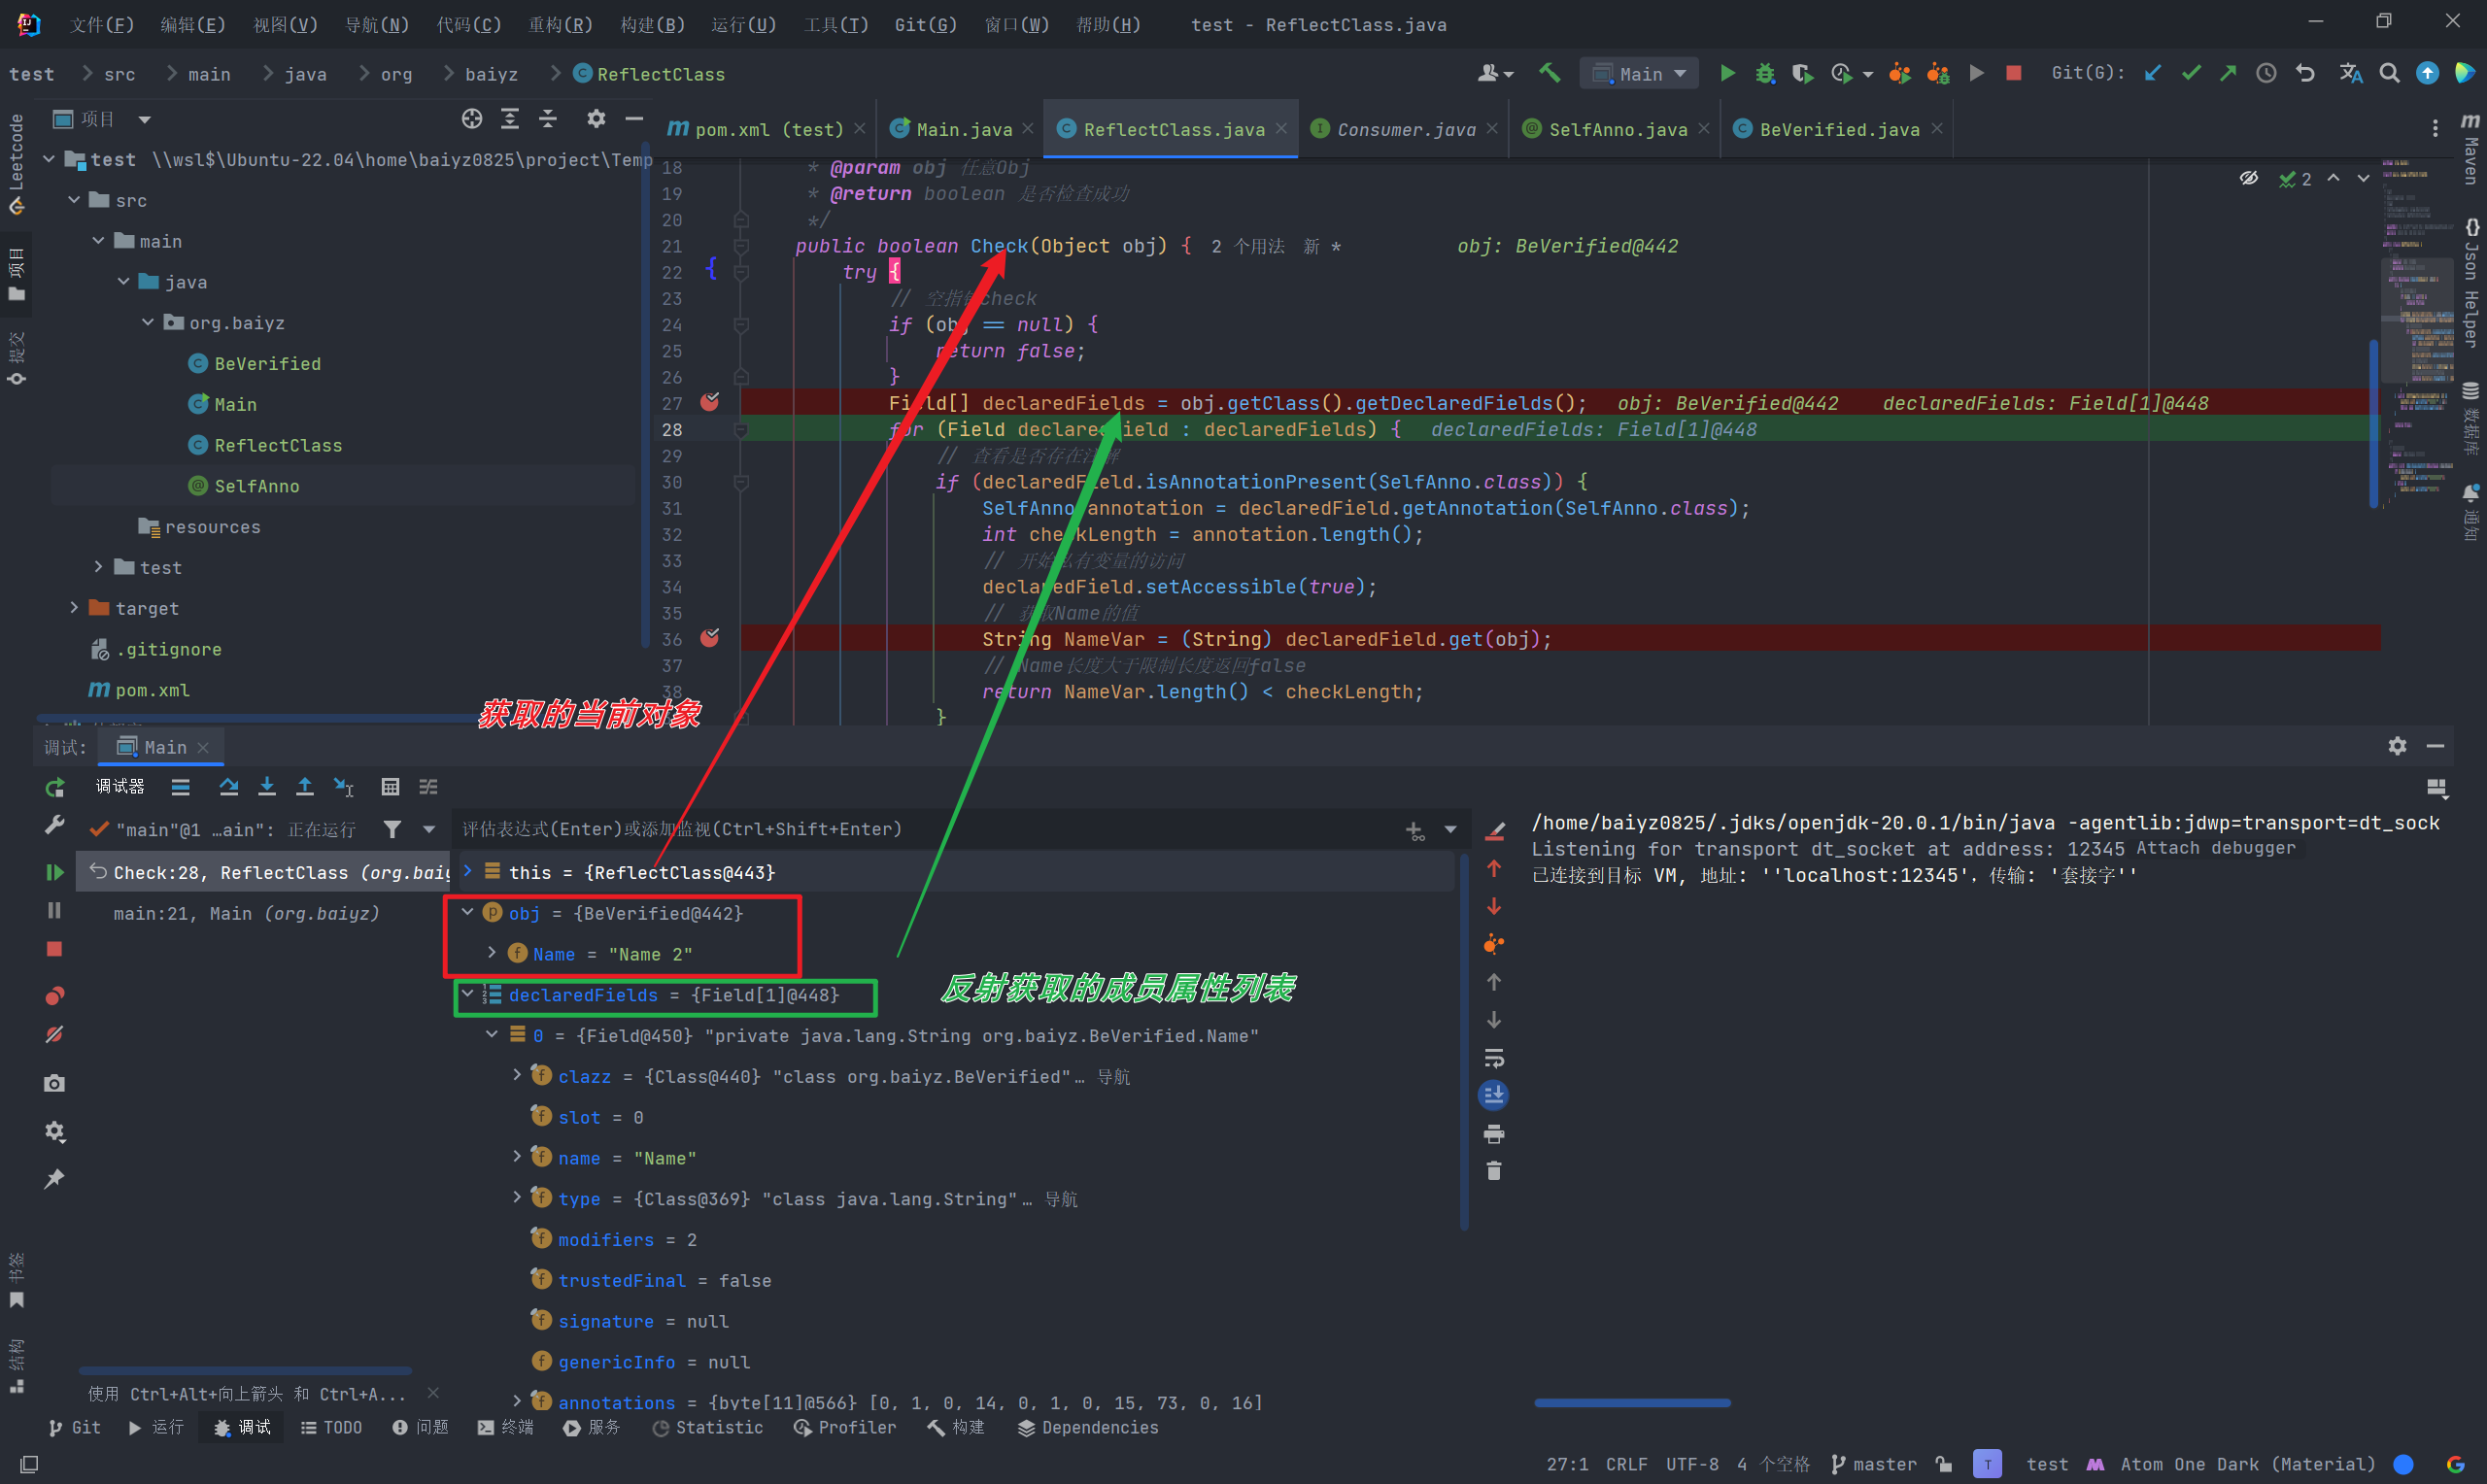Switch to SelfAnno.java tab
This screenshot has width=2487, height=1484.
coord(1617,129)
